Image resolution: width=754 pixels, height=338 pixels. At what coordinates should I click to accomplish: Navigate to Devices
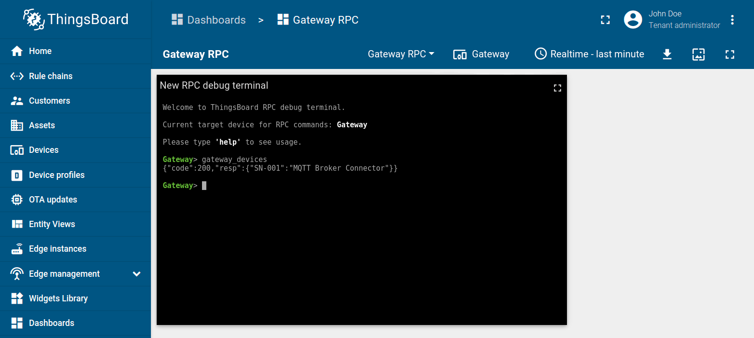coord(75,150)
